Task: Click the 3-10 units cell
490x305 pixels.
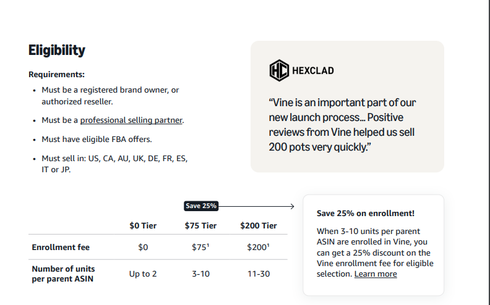Action: [x=200, y=274]
